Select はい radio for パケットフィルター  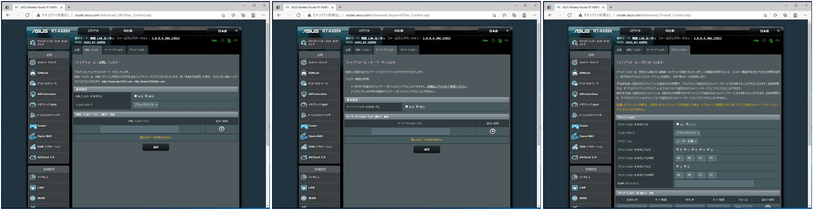[x=677, y=124]
